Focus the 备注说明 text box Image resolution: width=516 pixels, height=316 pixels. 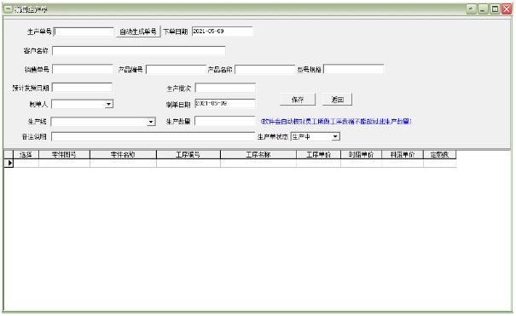coord(154,136)
